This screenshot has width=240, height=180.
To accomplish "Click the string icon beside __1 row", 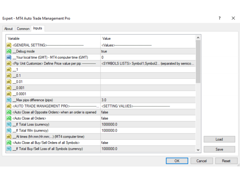I will tap(9, 69).
